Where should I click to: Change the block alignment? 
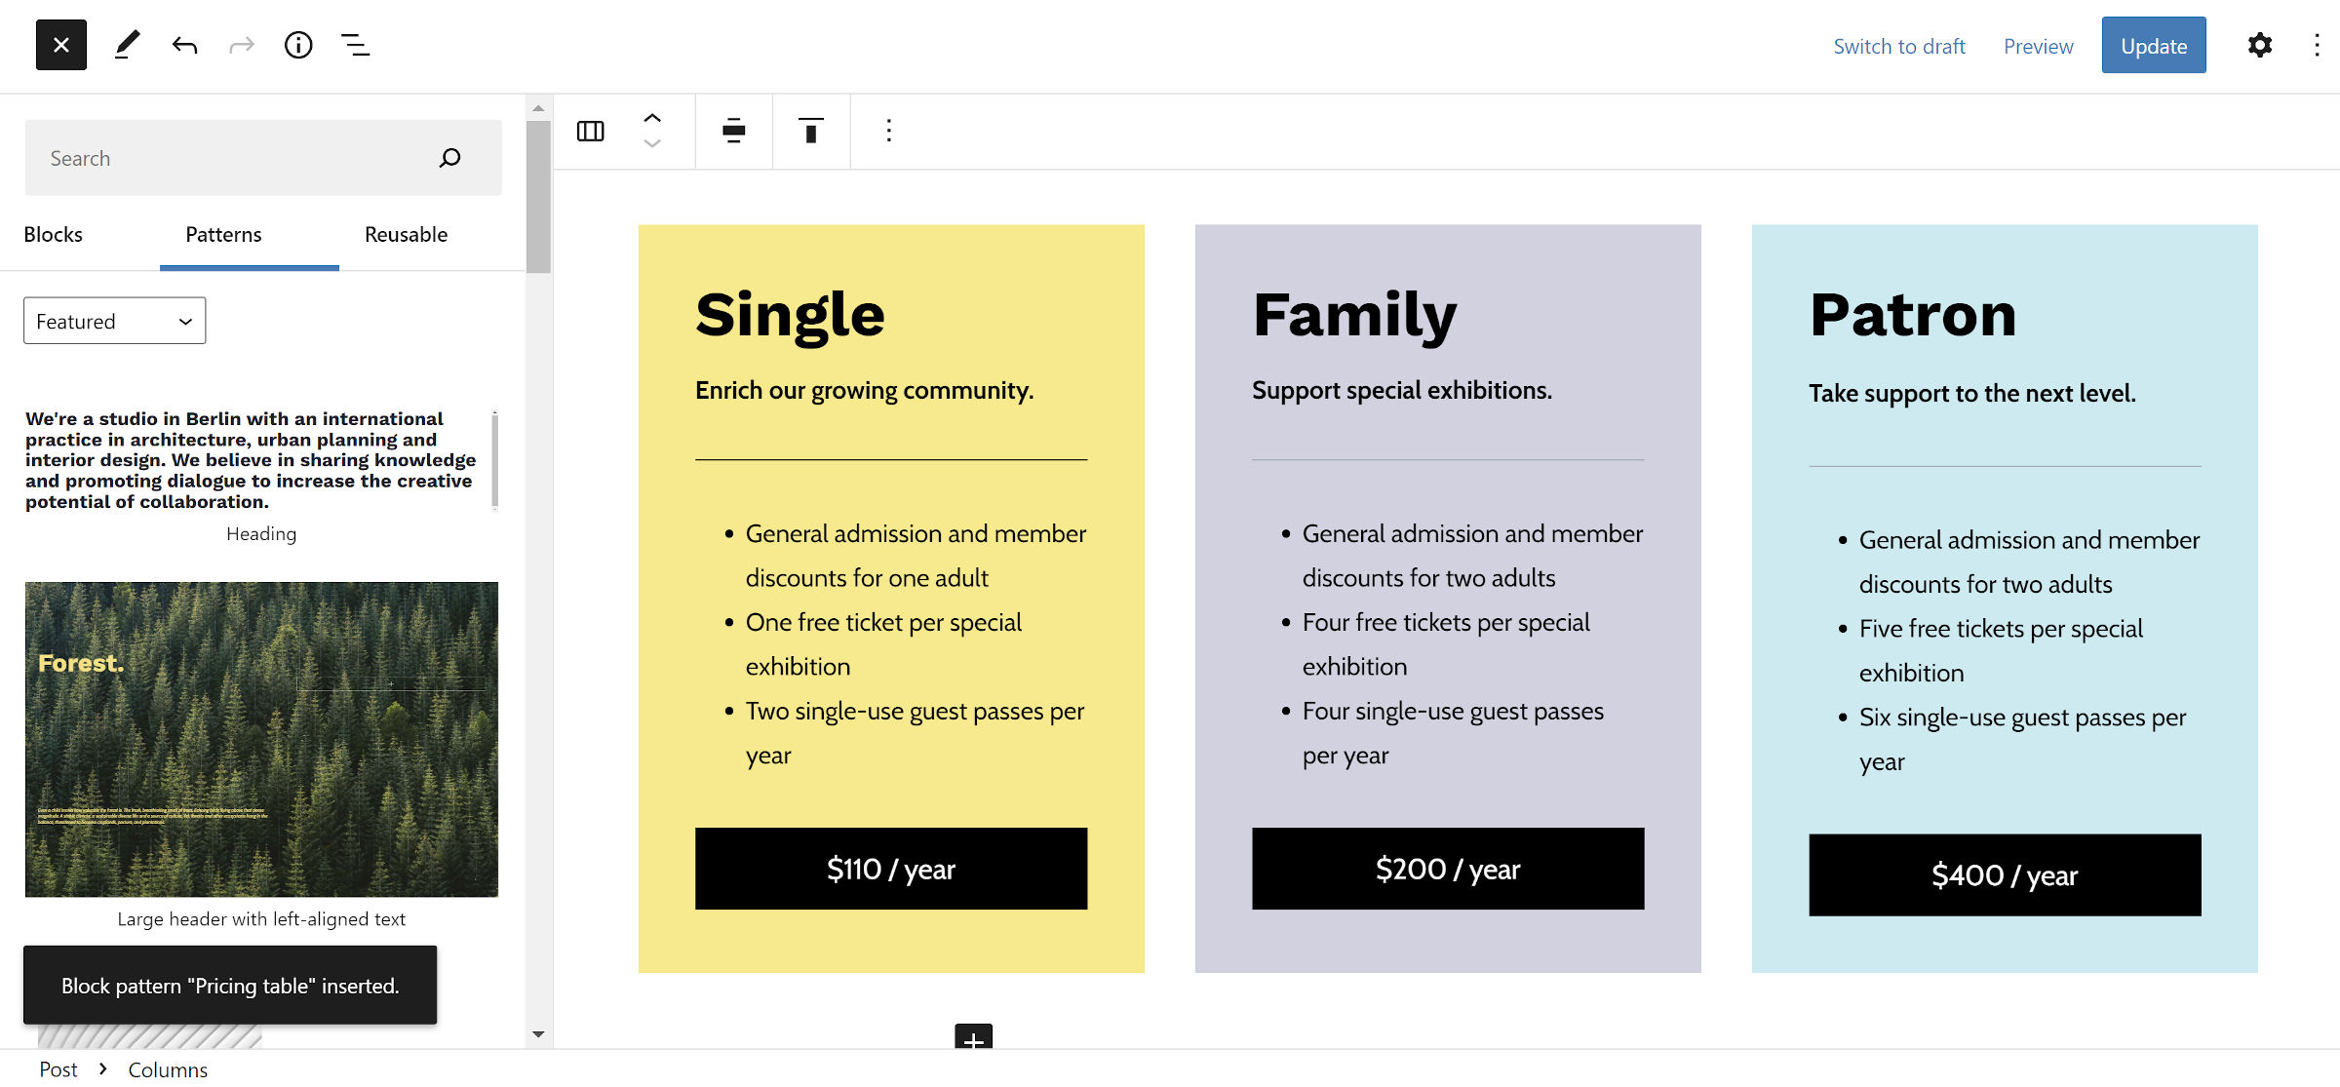tap(733, 131)
